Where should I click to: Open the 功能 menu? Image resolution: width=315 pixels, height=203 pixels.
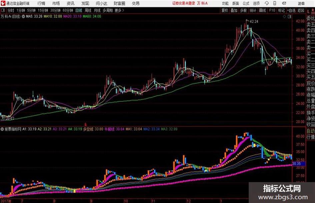pyautogui.click(x=225, y=3)
